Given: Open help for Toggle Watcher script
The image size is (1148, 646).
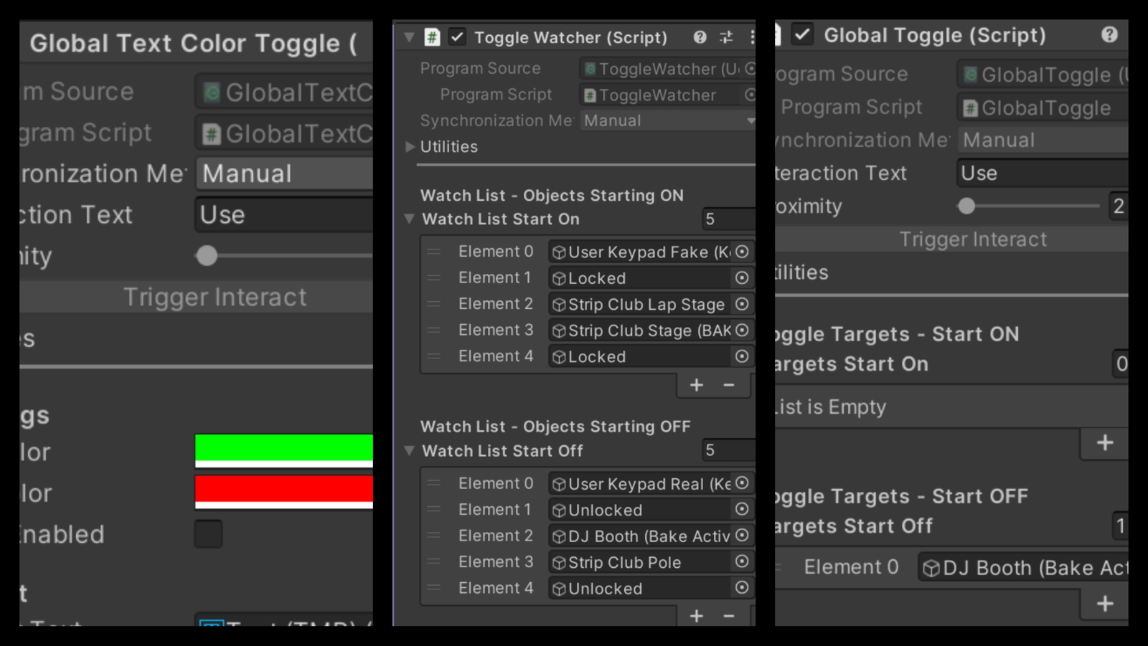Looking at the screenshot, I should [700, 37].
